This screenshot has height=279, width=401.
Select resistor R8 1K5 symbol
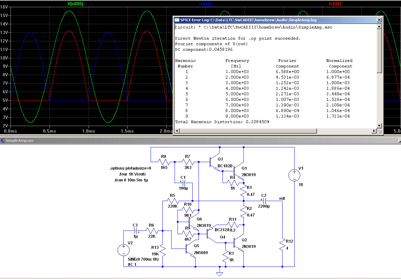tap(164, 161)
